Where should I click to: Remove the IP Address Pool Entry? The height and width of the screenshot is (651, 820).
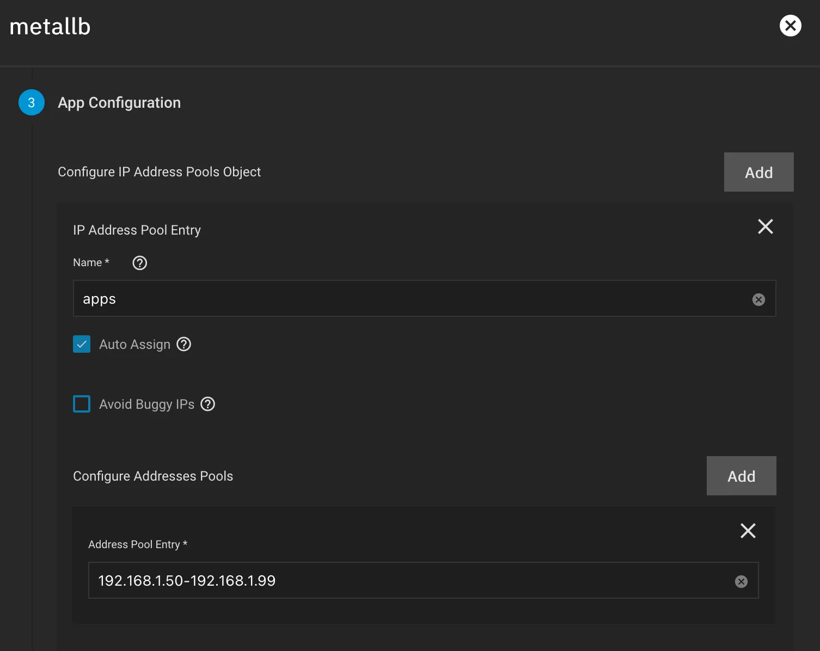(765, 226)
